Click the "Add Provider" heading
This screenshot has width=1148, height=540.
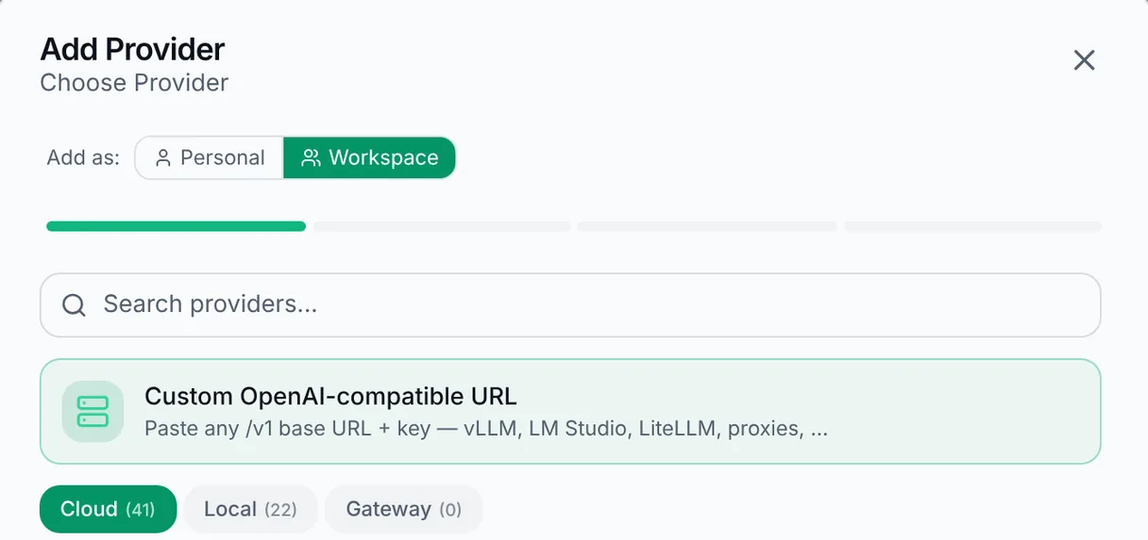132,49
